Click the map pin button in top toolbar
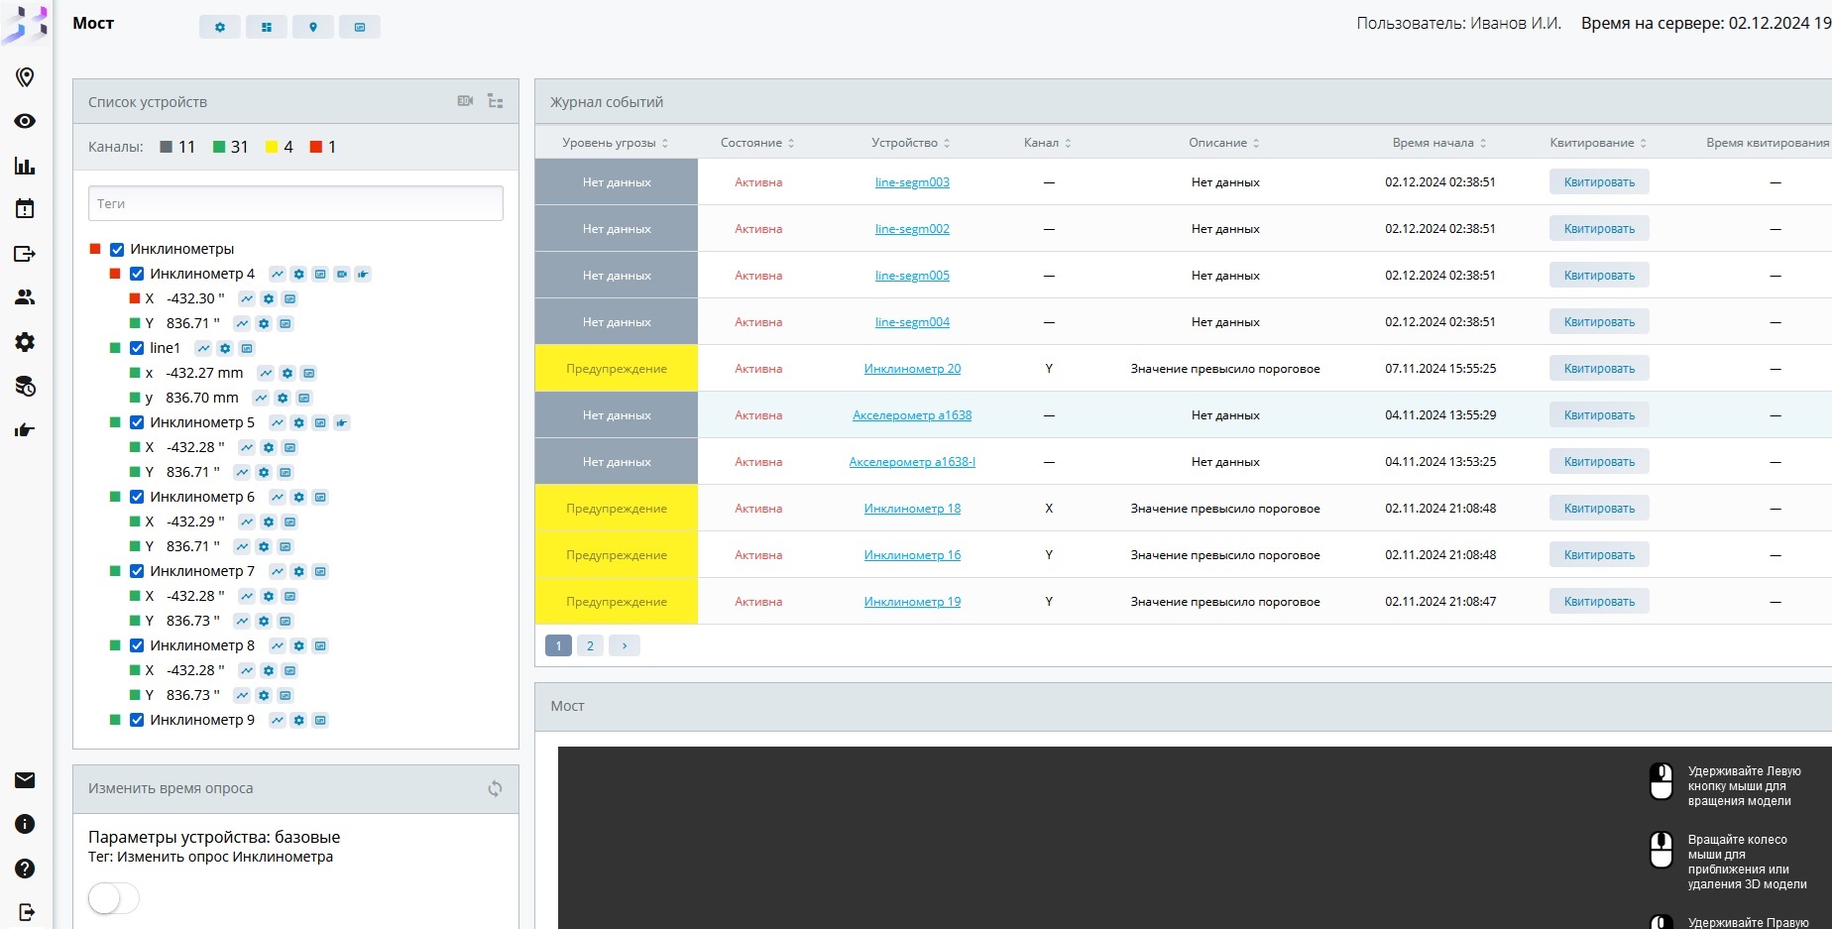This screenshot has height=929, width=1832. click(x=312, y=27)
